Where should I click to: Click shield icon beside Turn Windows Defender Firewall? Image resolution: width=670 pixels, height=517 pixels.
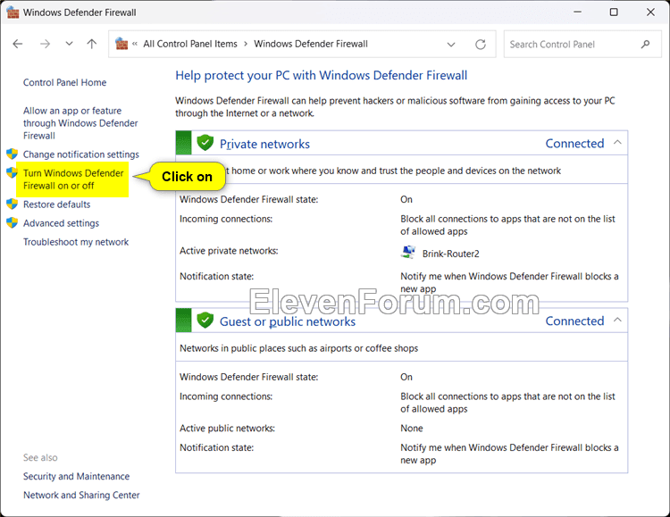pyautogui.click(x=12, y=172)
